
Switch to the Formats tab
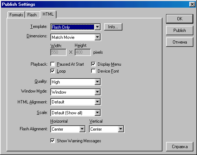tap(16, 15)
